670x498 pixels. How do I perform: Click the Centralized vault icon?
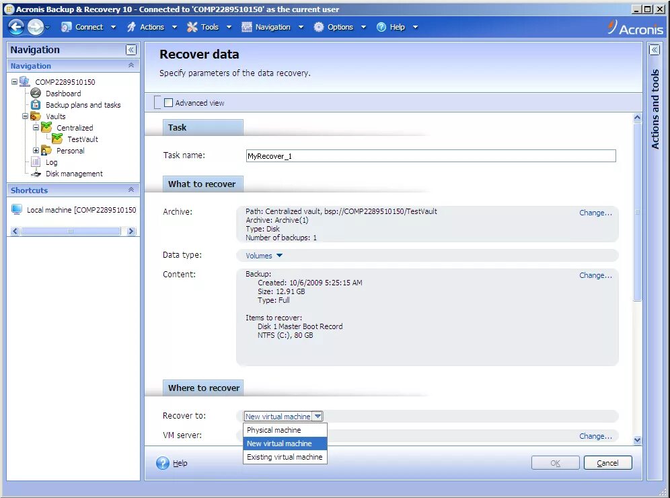click(46, 127)
